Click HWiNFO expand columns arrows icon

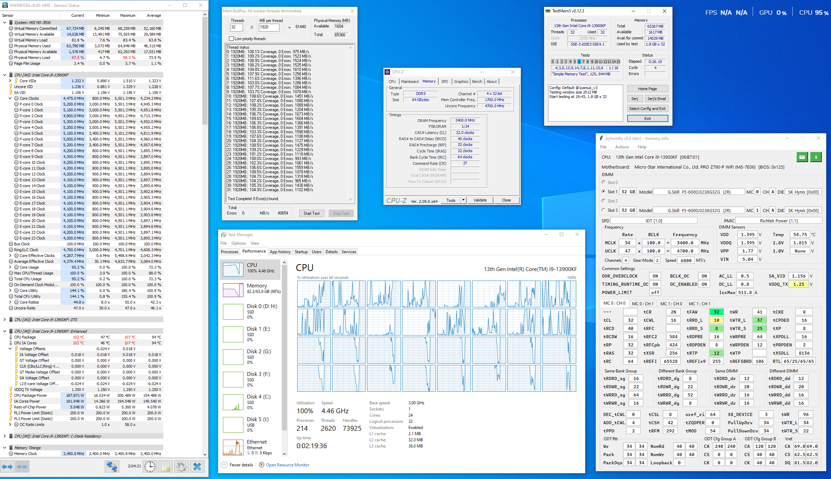click(8, 466)
